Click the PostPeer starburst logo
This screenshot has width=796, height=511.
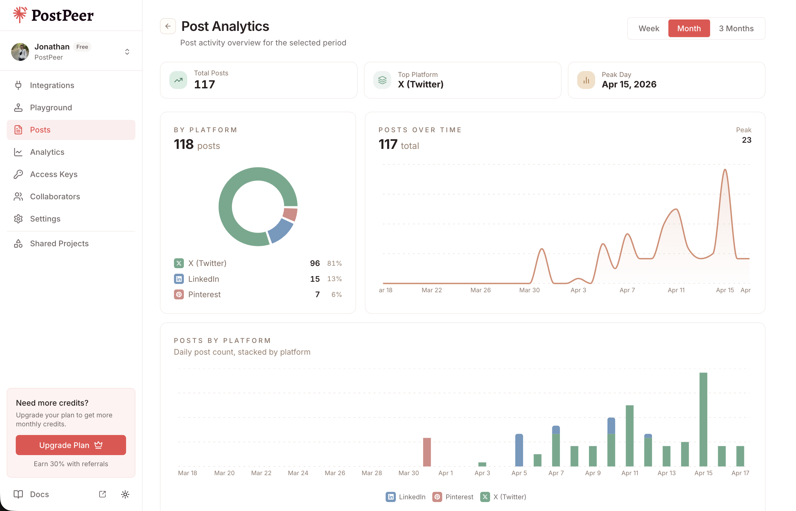point(20,15)
